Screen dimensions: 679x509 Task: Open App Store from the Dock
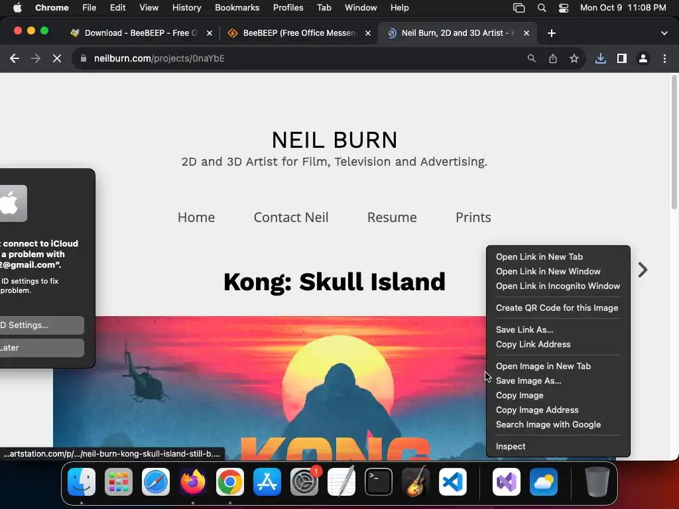point(267,482)
